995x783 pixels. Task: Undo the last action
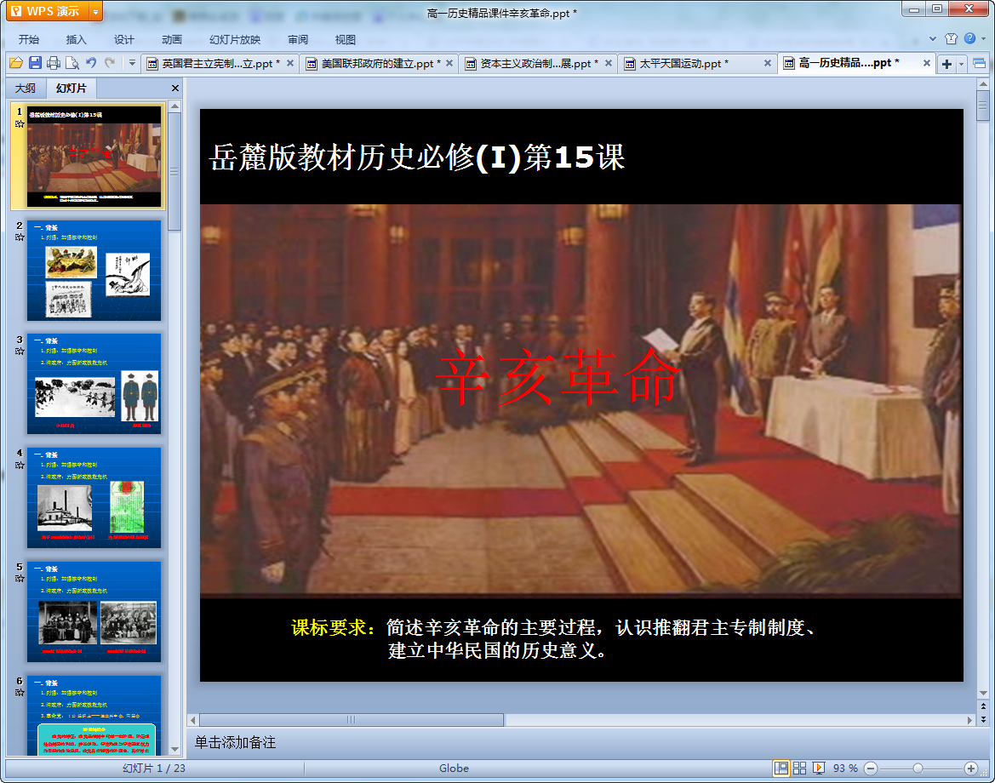tap(91, 63)
